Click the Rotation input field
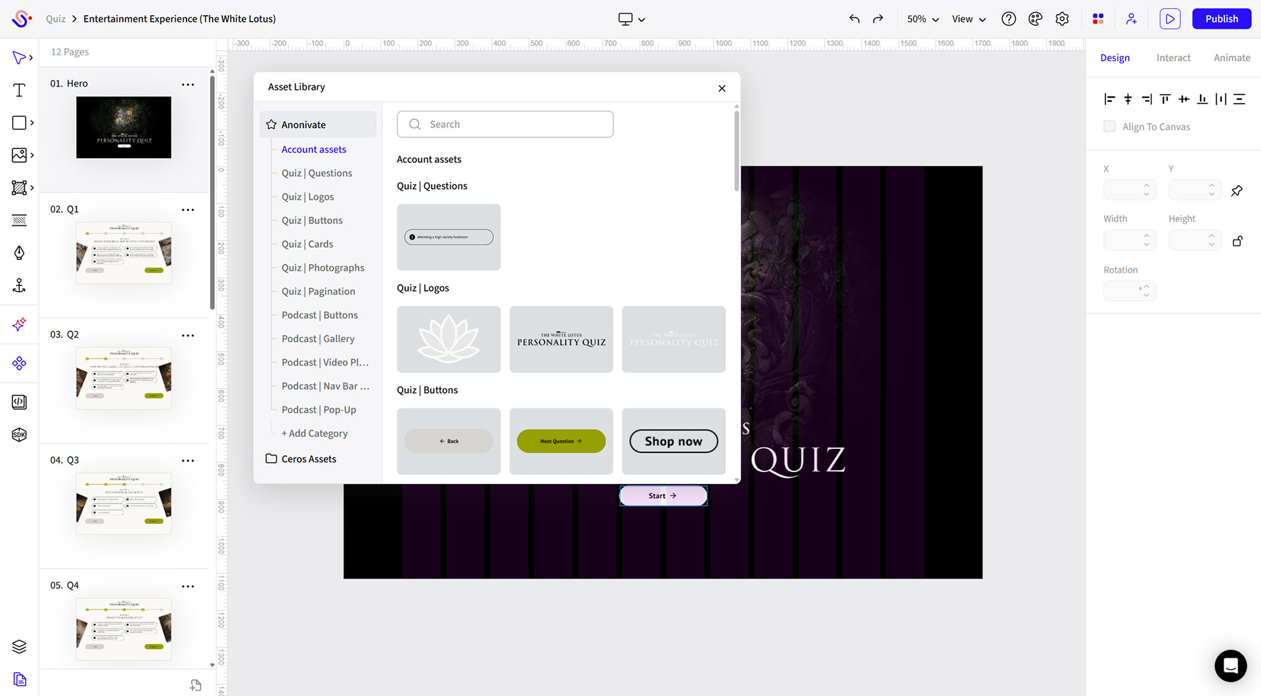This screenshot has height=696, width=1261. pyautogui.click(x=1129, y=291)
